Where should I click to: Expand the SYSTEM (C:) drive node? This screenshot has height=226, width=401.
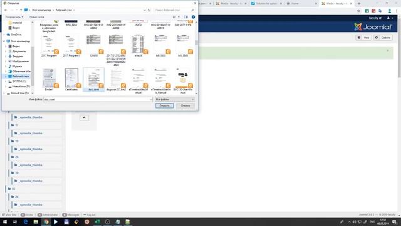point(6,81)
